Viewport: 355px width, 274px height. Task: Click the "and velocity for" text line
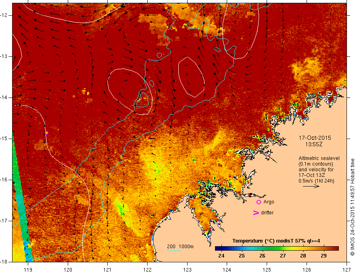[x=316, y=170]
